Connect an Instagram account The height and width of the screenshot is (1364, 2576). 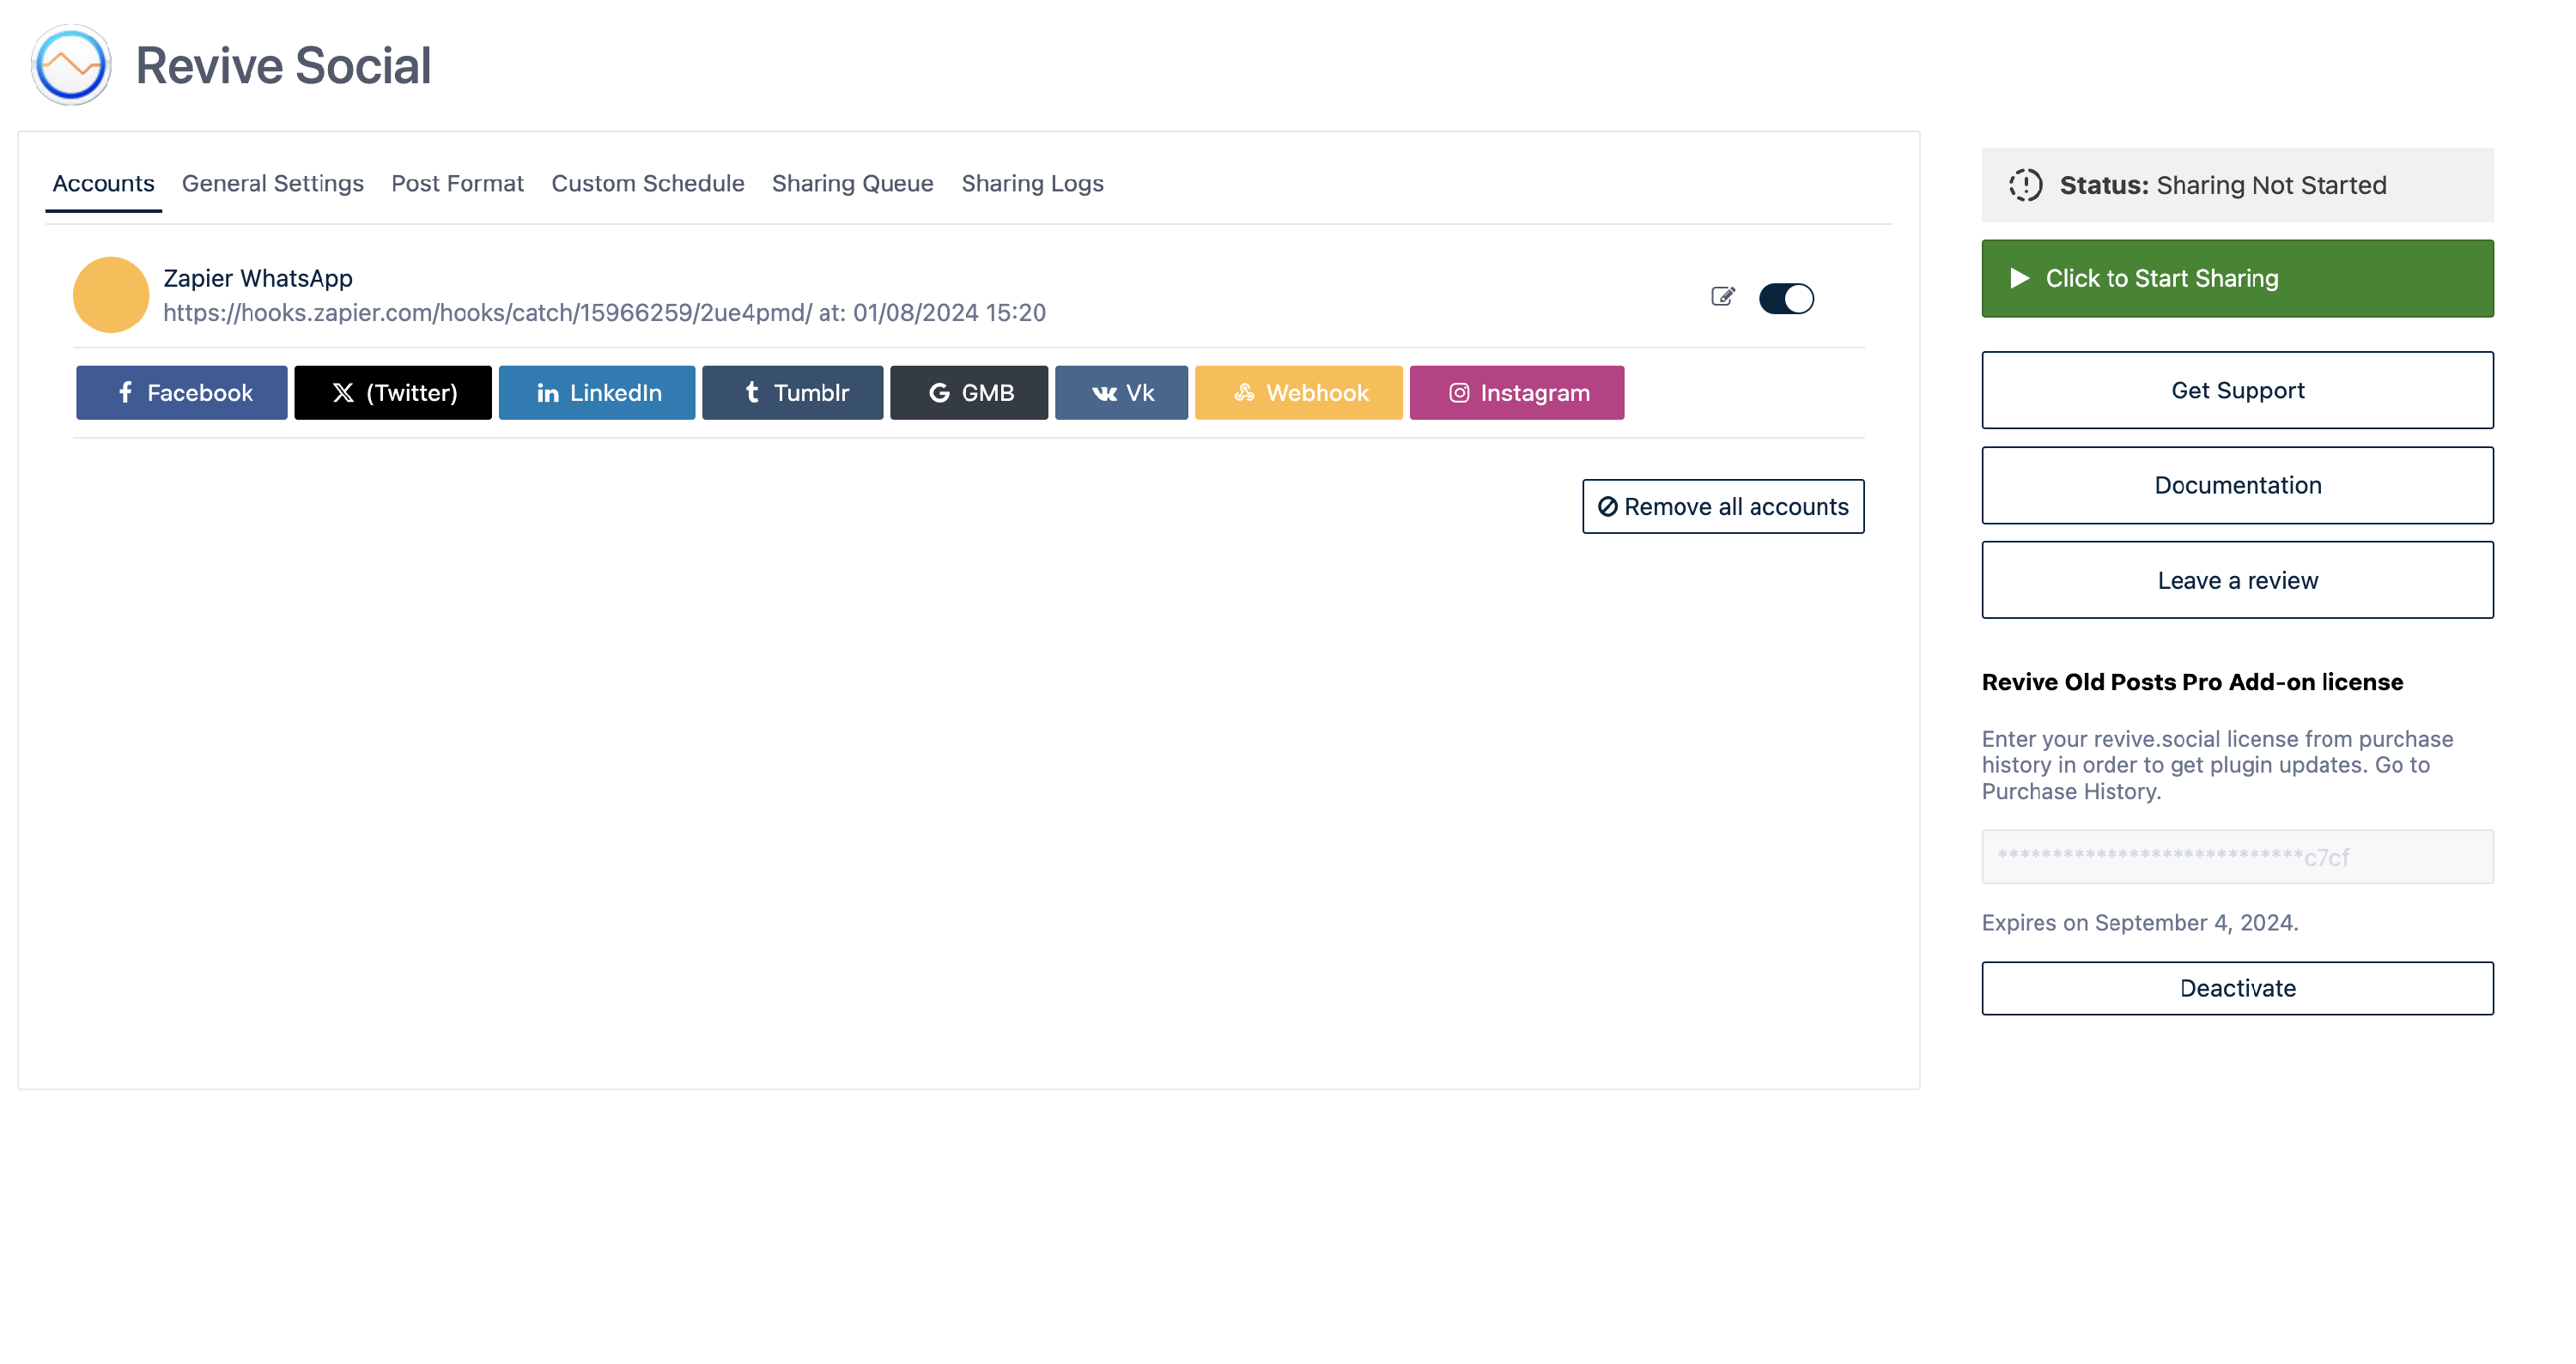click(x=1516, y=392)
